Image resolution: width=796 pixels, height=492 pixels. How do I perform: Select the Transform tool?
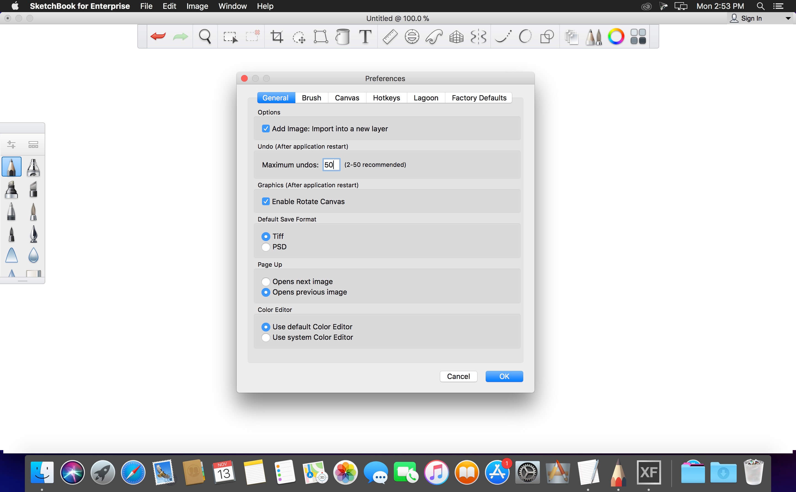pyautogui.click(x=320, y=36)
